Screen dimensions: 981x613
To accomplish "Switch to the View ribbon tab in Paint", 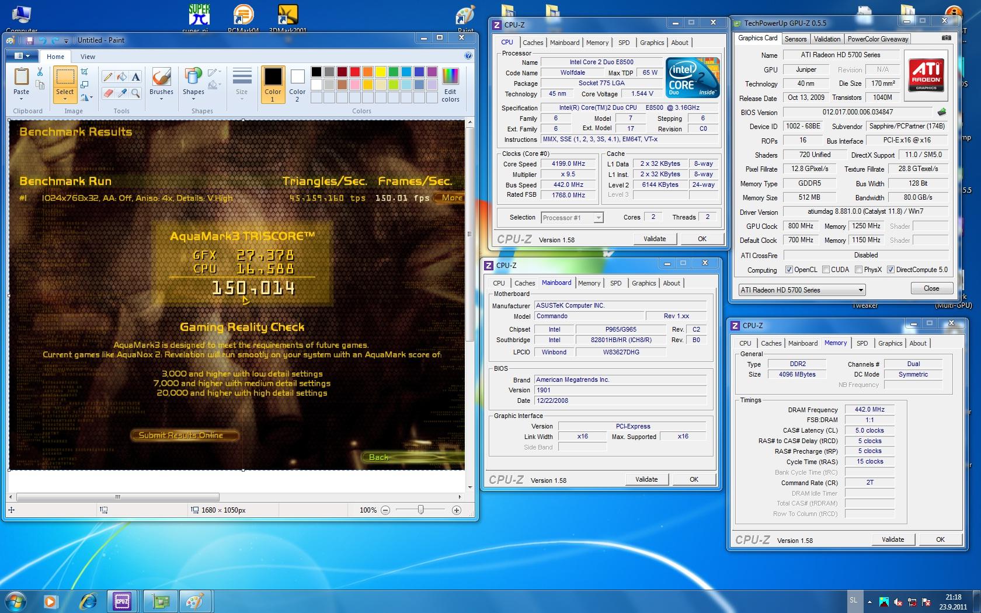I will point(88,57).
